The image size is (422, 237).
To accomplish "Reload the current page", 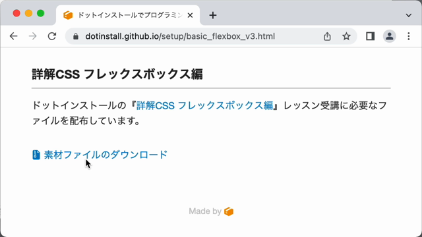I will coord(52,36).
